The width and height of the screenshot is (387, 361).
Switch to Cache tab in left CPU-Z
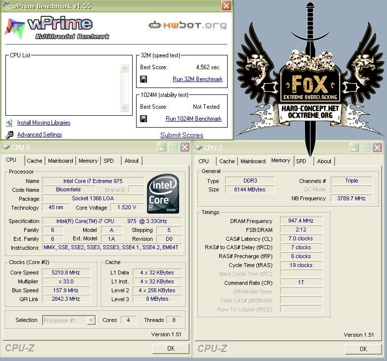(x=35, y=161)
